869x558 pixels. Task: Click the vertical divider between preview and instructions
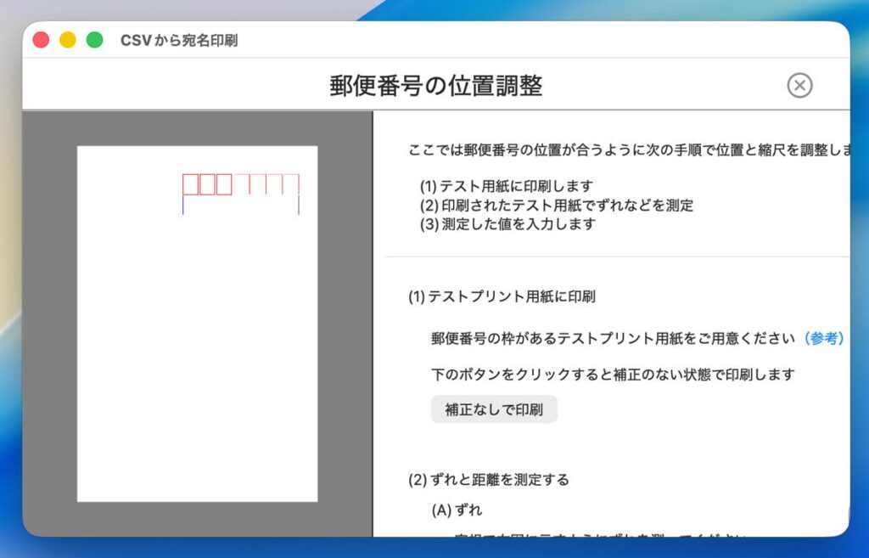point(373,323)
